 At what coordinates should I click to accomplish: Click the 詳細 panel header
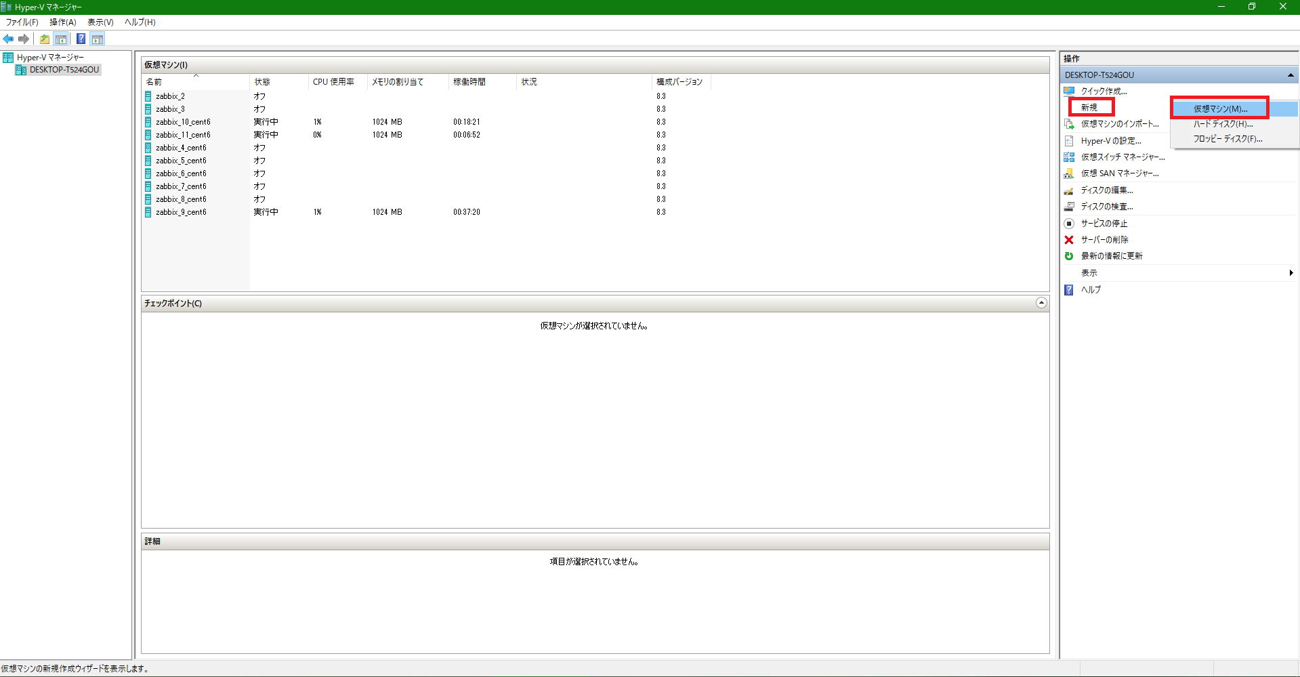click(595, 541)
